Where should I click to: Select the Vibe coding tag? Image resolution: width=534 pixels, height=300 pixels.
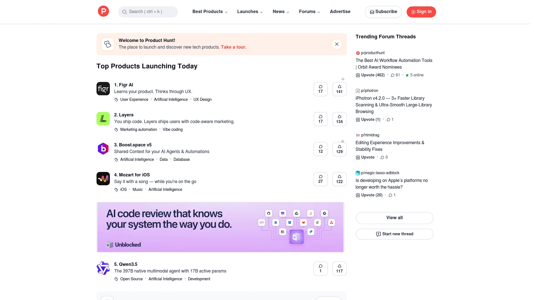pyautogui.click(x=173, y=129)
